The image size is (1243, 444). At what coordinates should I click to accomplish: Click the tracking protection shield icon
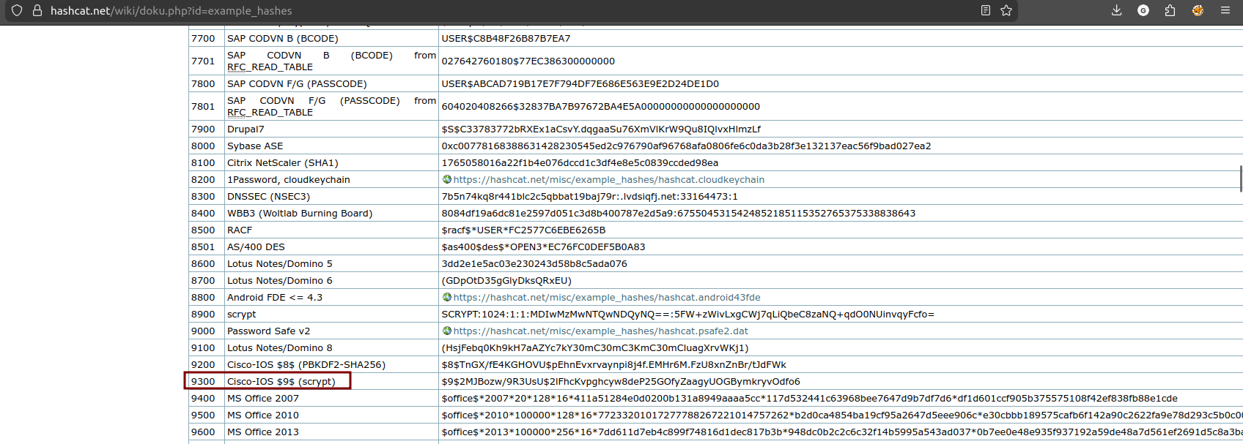(17, 10)
